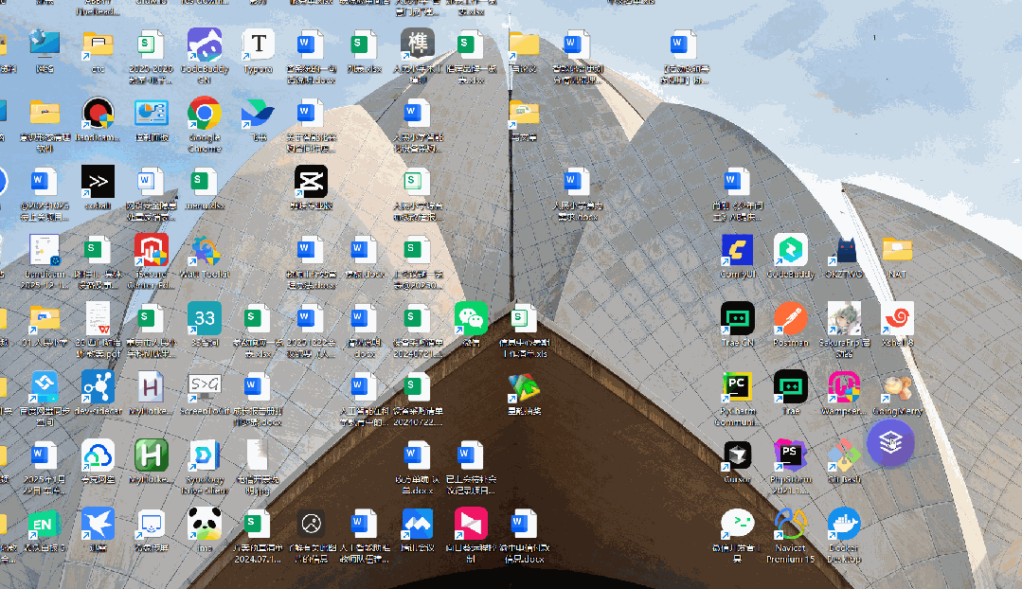Open the Docker Desktop shortcut

point(844,525)
